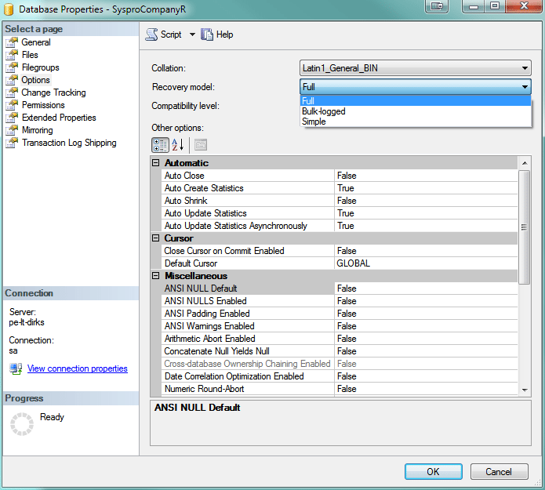Click the properties grid scroll down arrow
The width and height of the screenshot is (545, 490).
(x=525, y=390)
